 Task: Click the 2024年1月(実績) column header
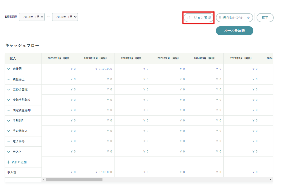(x=132, y=58)
